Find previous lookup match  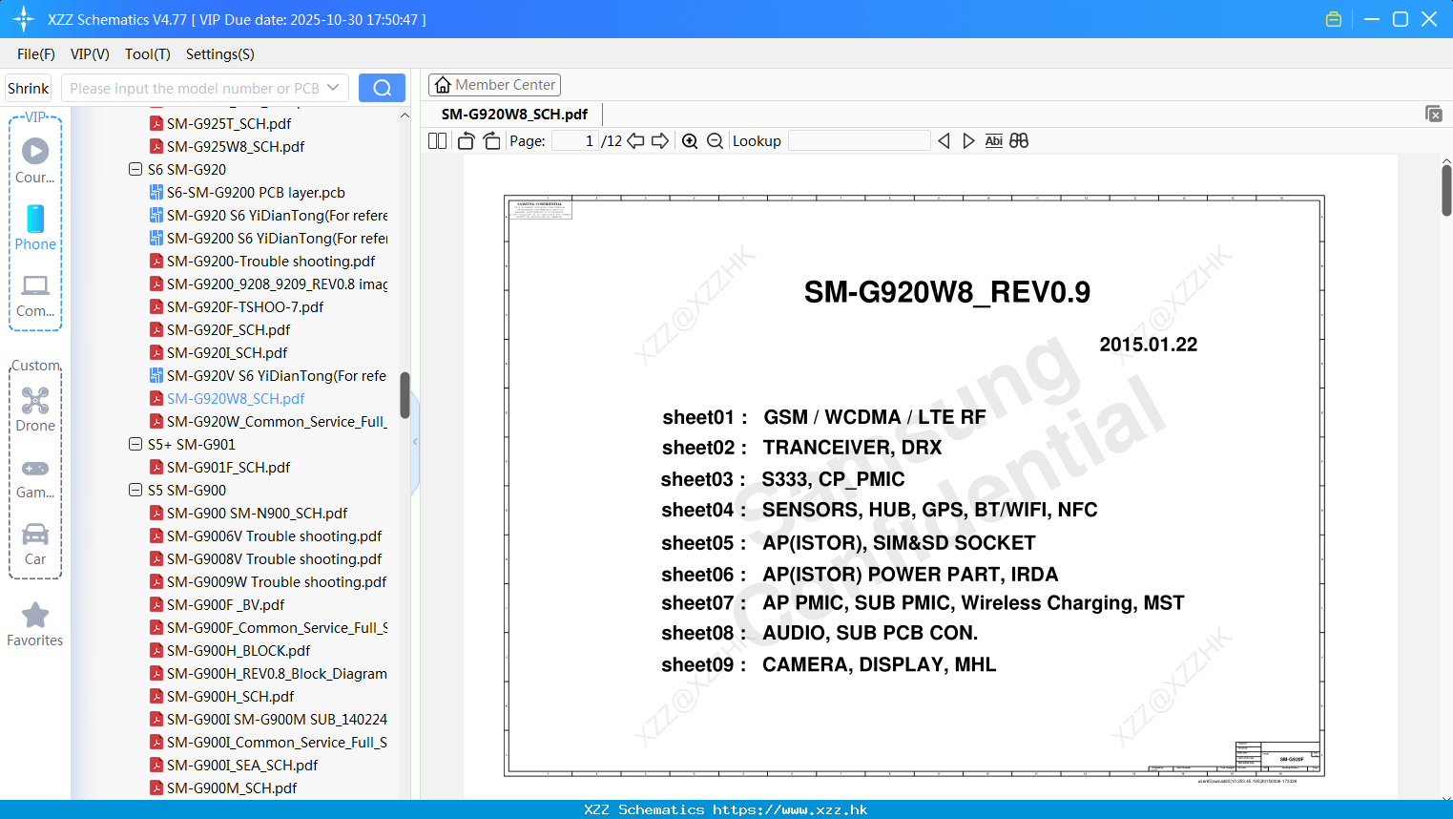(944, 141)
